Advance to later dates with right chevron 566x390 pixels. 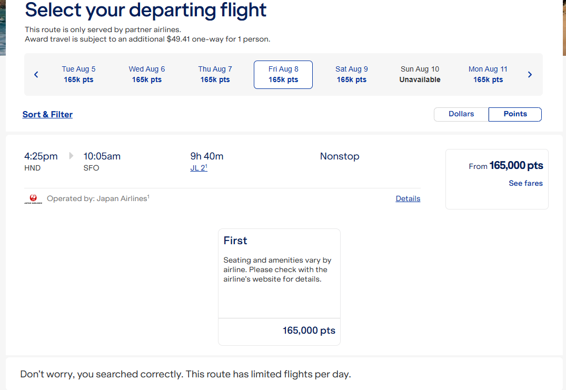pos(530,75)
